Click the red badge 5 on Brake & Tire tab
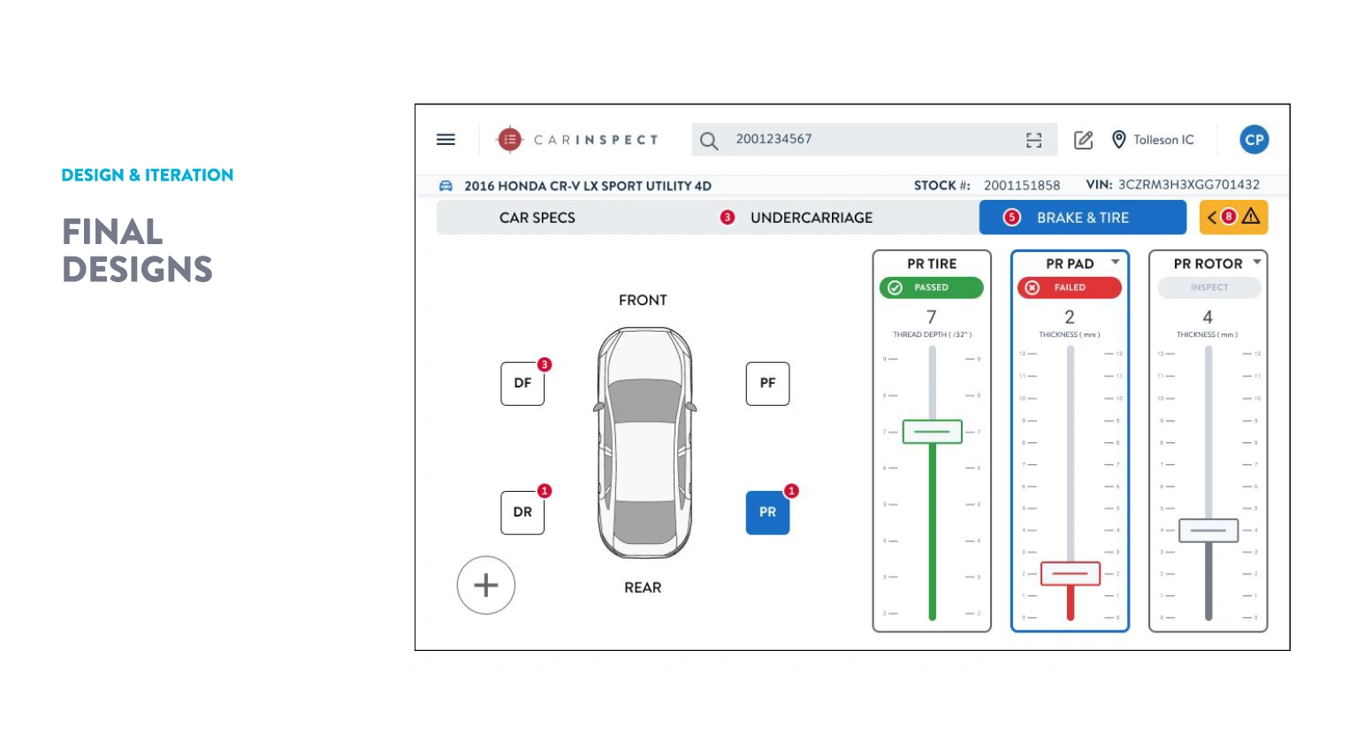Image resolution: width=1349 pixels, height=735 pixels. 1012,218
